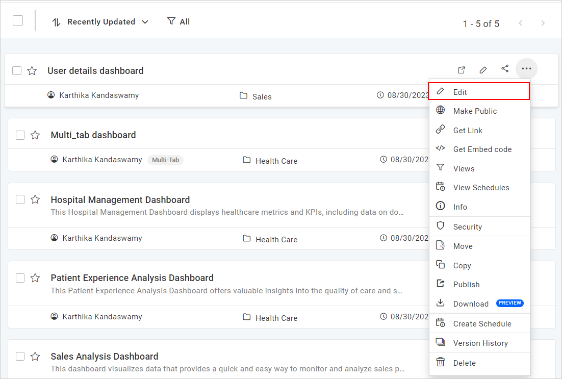This screenshot has height=379, width=562.
Task: Open User details dashboard in new tab icon
Action: pyautogui.click(x=461, y=69)
